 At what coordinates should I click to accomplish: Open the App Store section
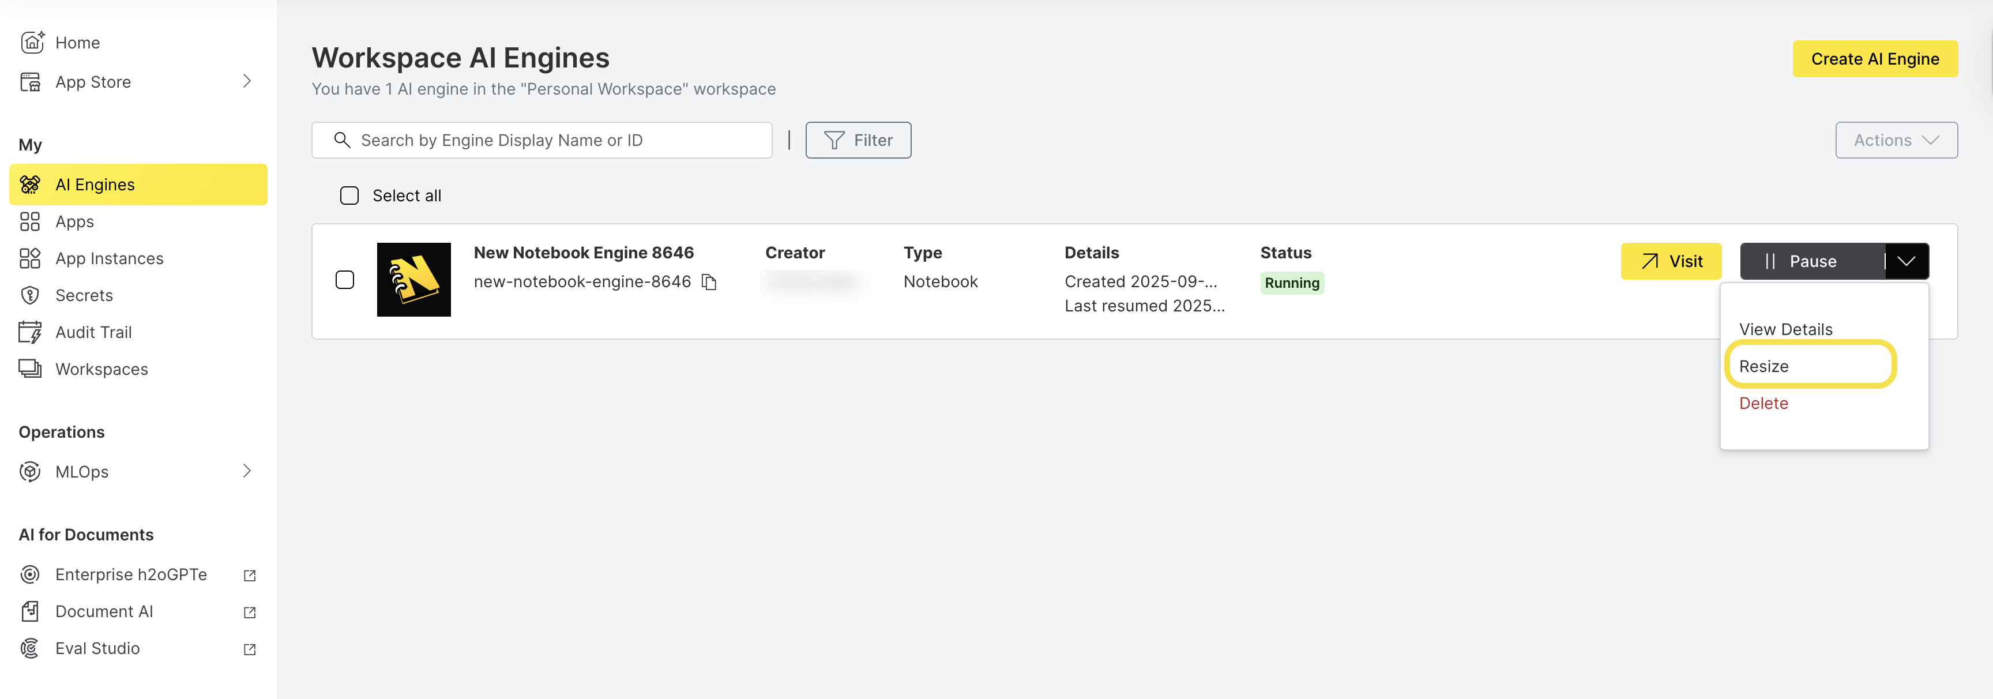tap(92, 81)
